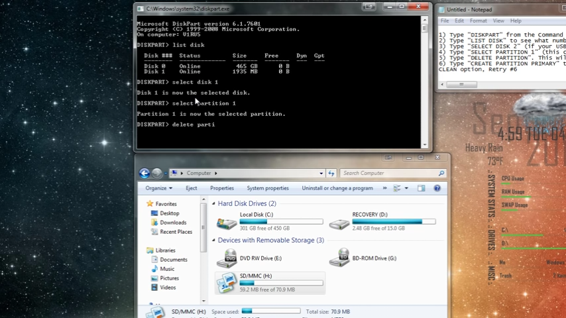Open the Format menu in Notepad
This screenshot has height=318, width=566.
(478, 21)
